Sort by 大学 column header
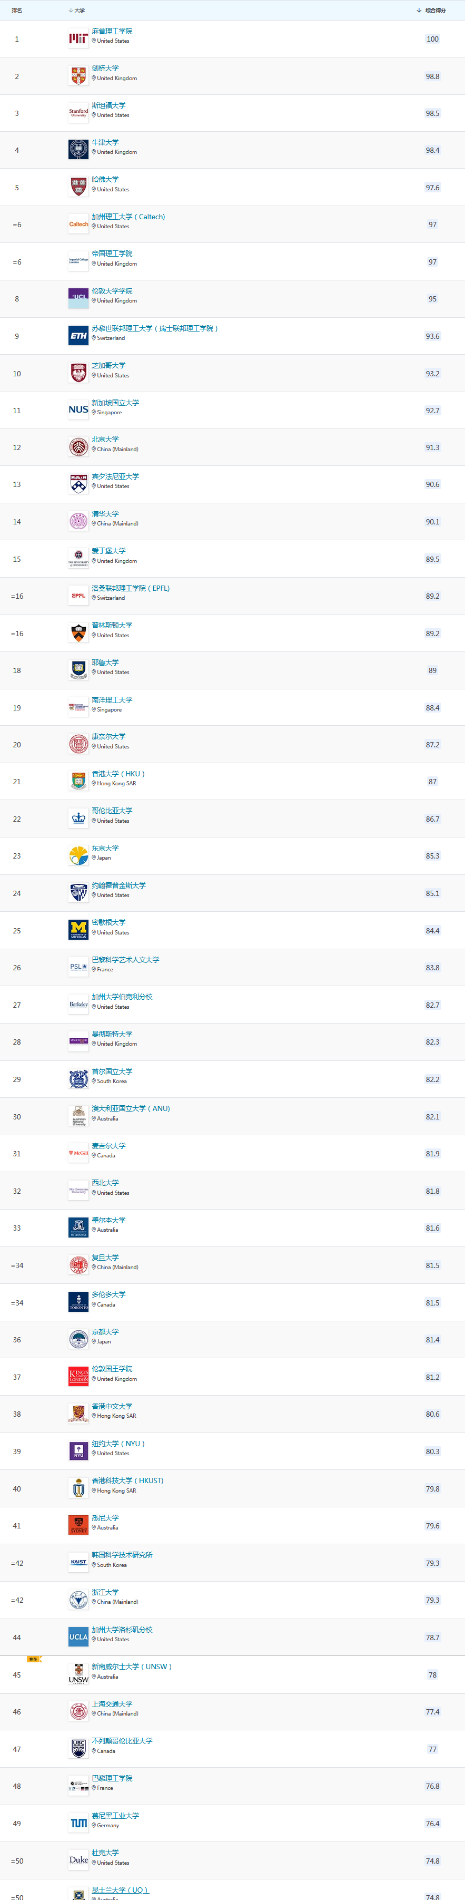 coord(77,11)
